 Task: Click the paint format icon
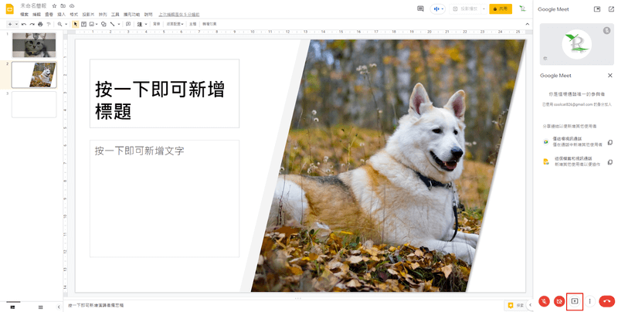click(x=49, y=24)
